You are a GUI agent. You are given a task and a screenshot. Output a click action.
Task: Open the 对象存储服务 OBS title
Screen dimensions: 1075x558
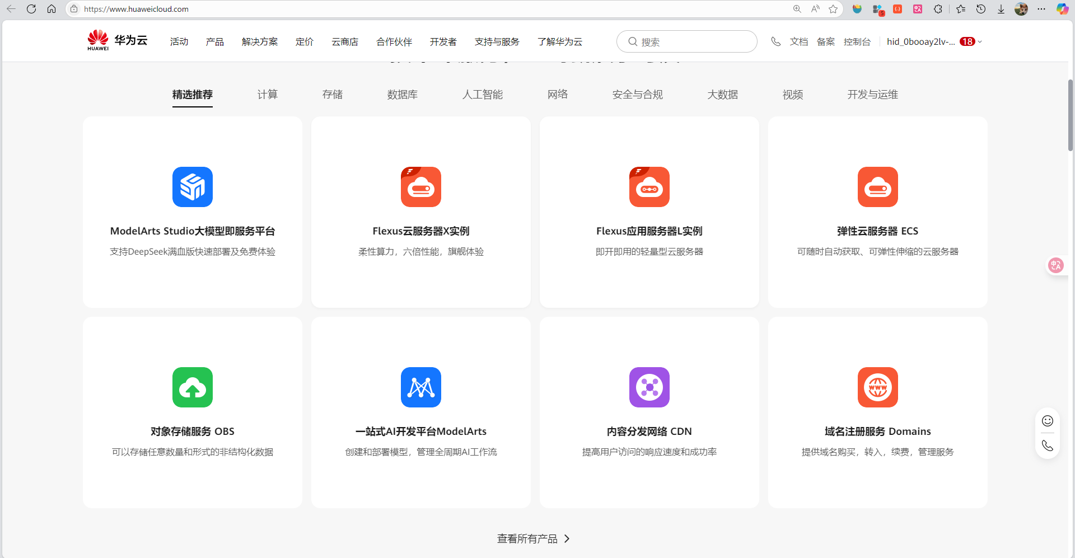click(193, 431)
